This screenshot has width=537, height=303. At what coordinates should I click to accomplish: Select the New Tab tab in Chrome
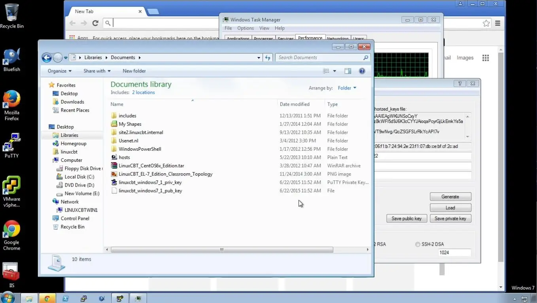click(x=107, y=11)
